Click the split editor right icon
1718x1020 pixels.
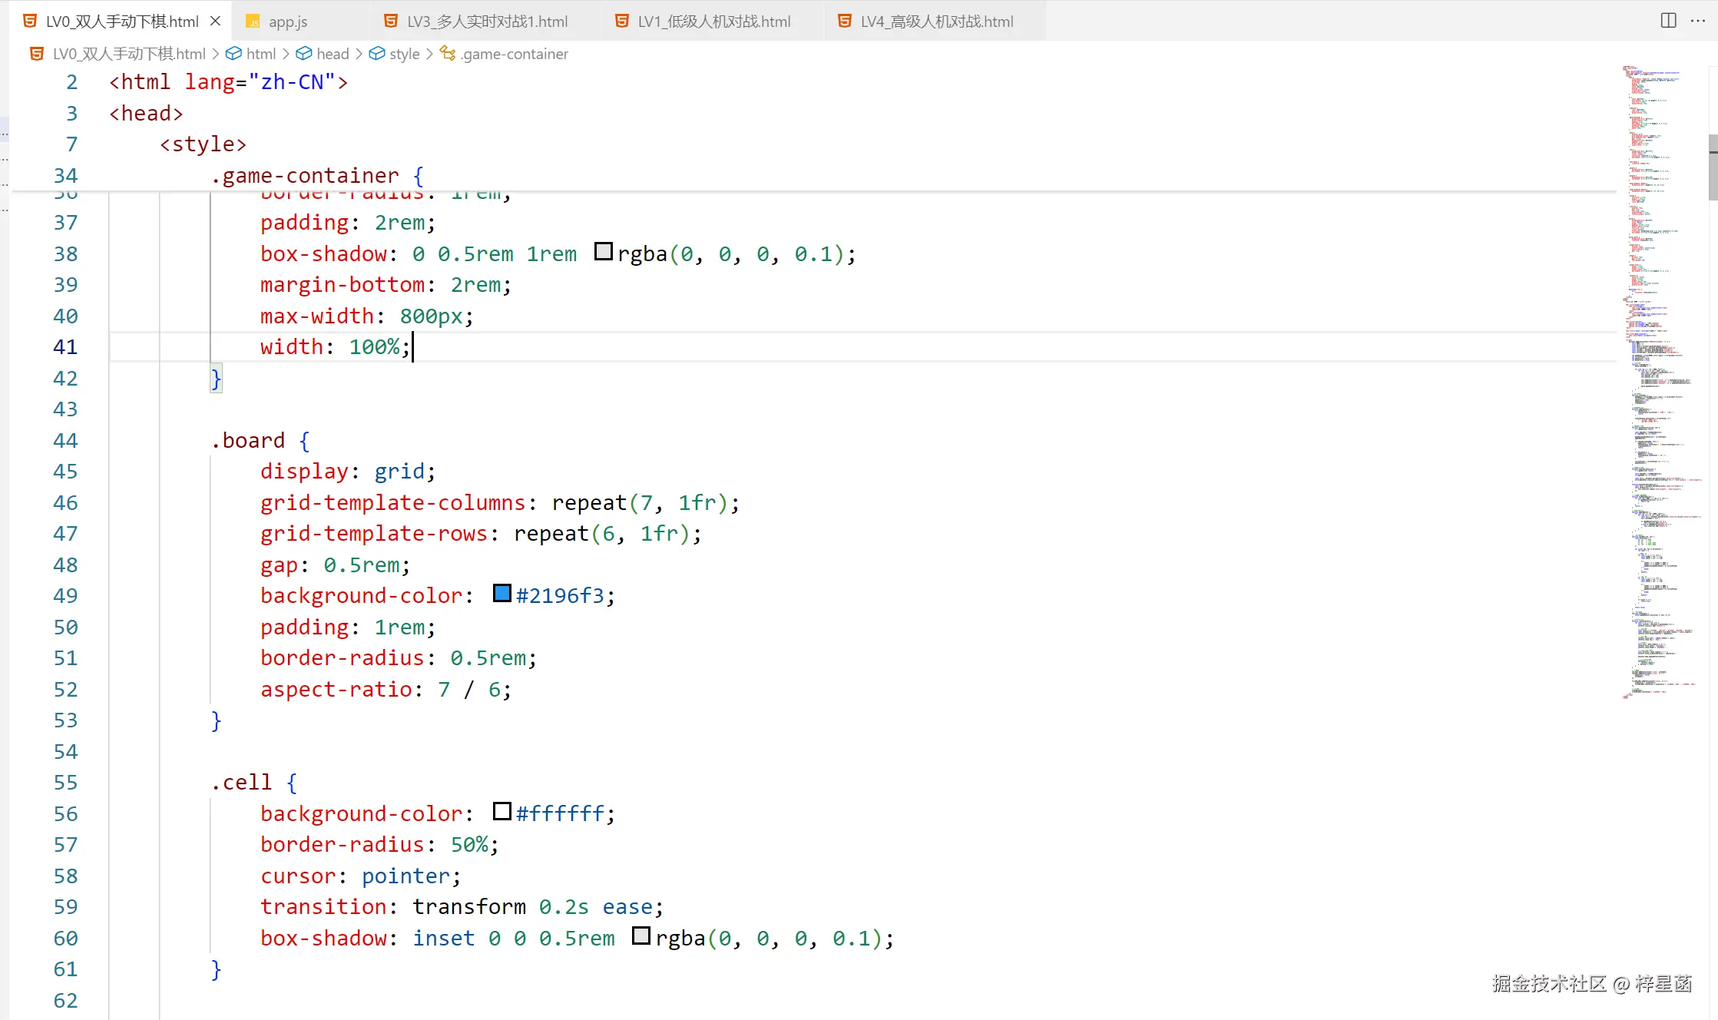[x=1668, y=21]
